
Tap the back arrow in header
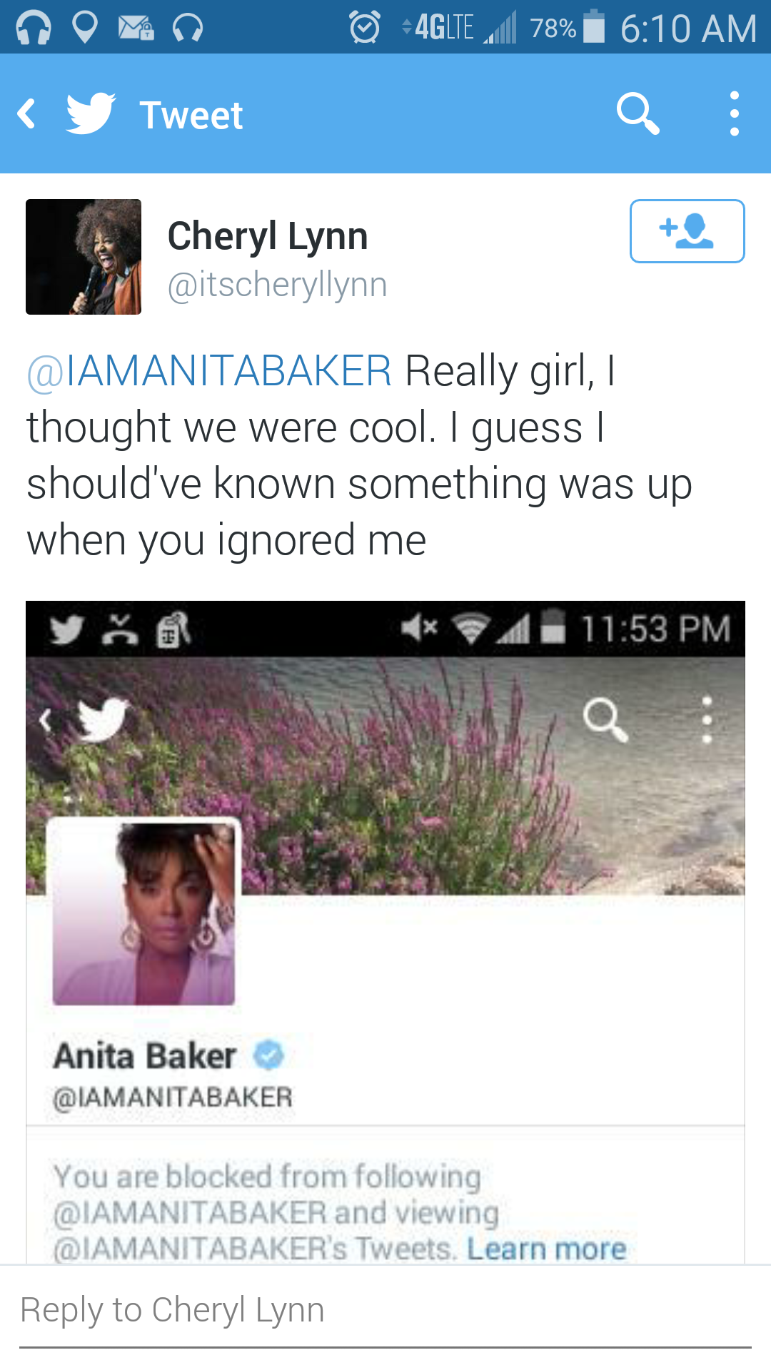tap(27, 114)
